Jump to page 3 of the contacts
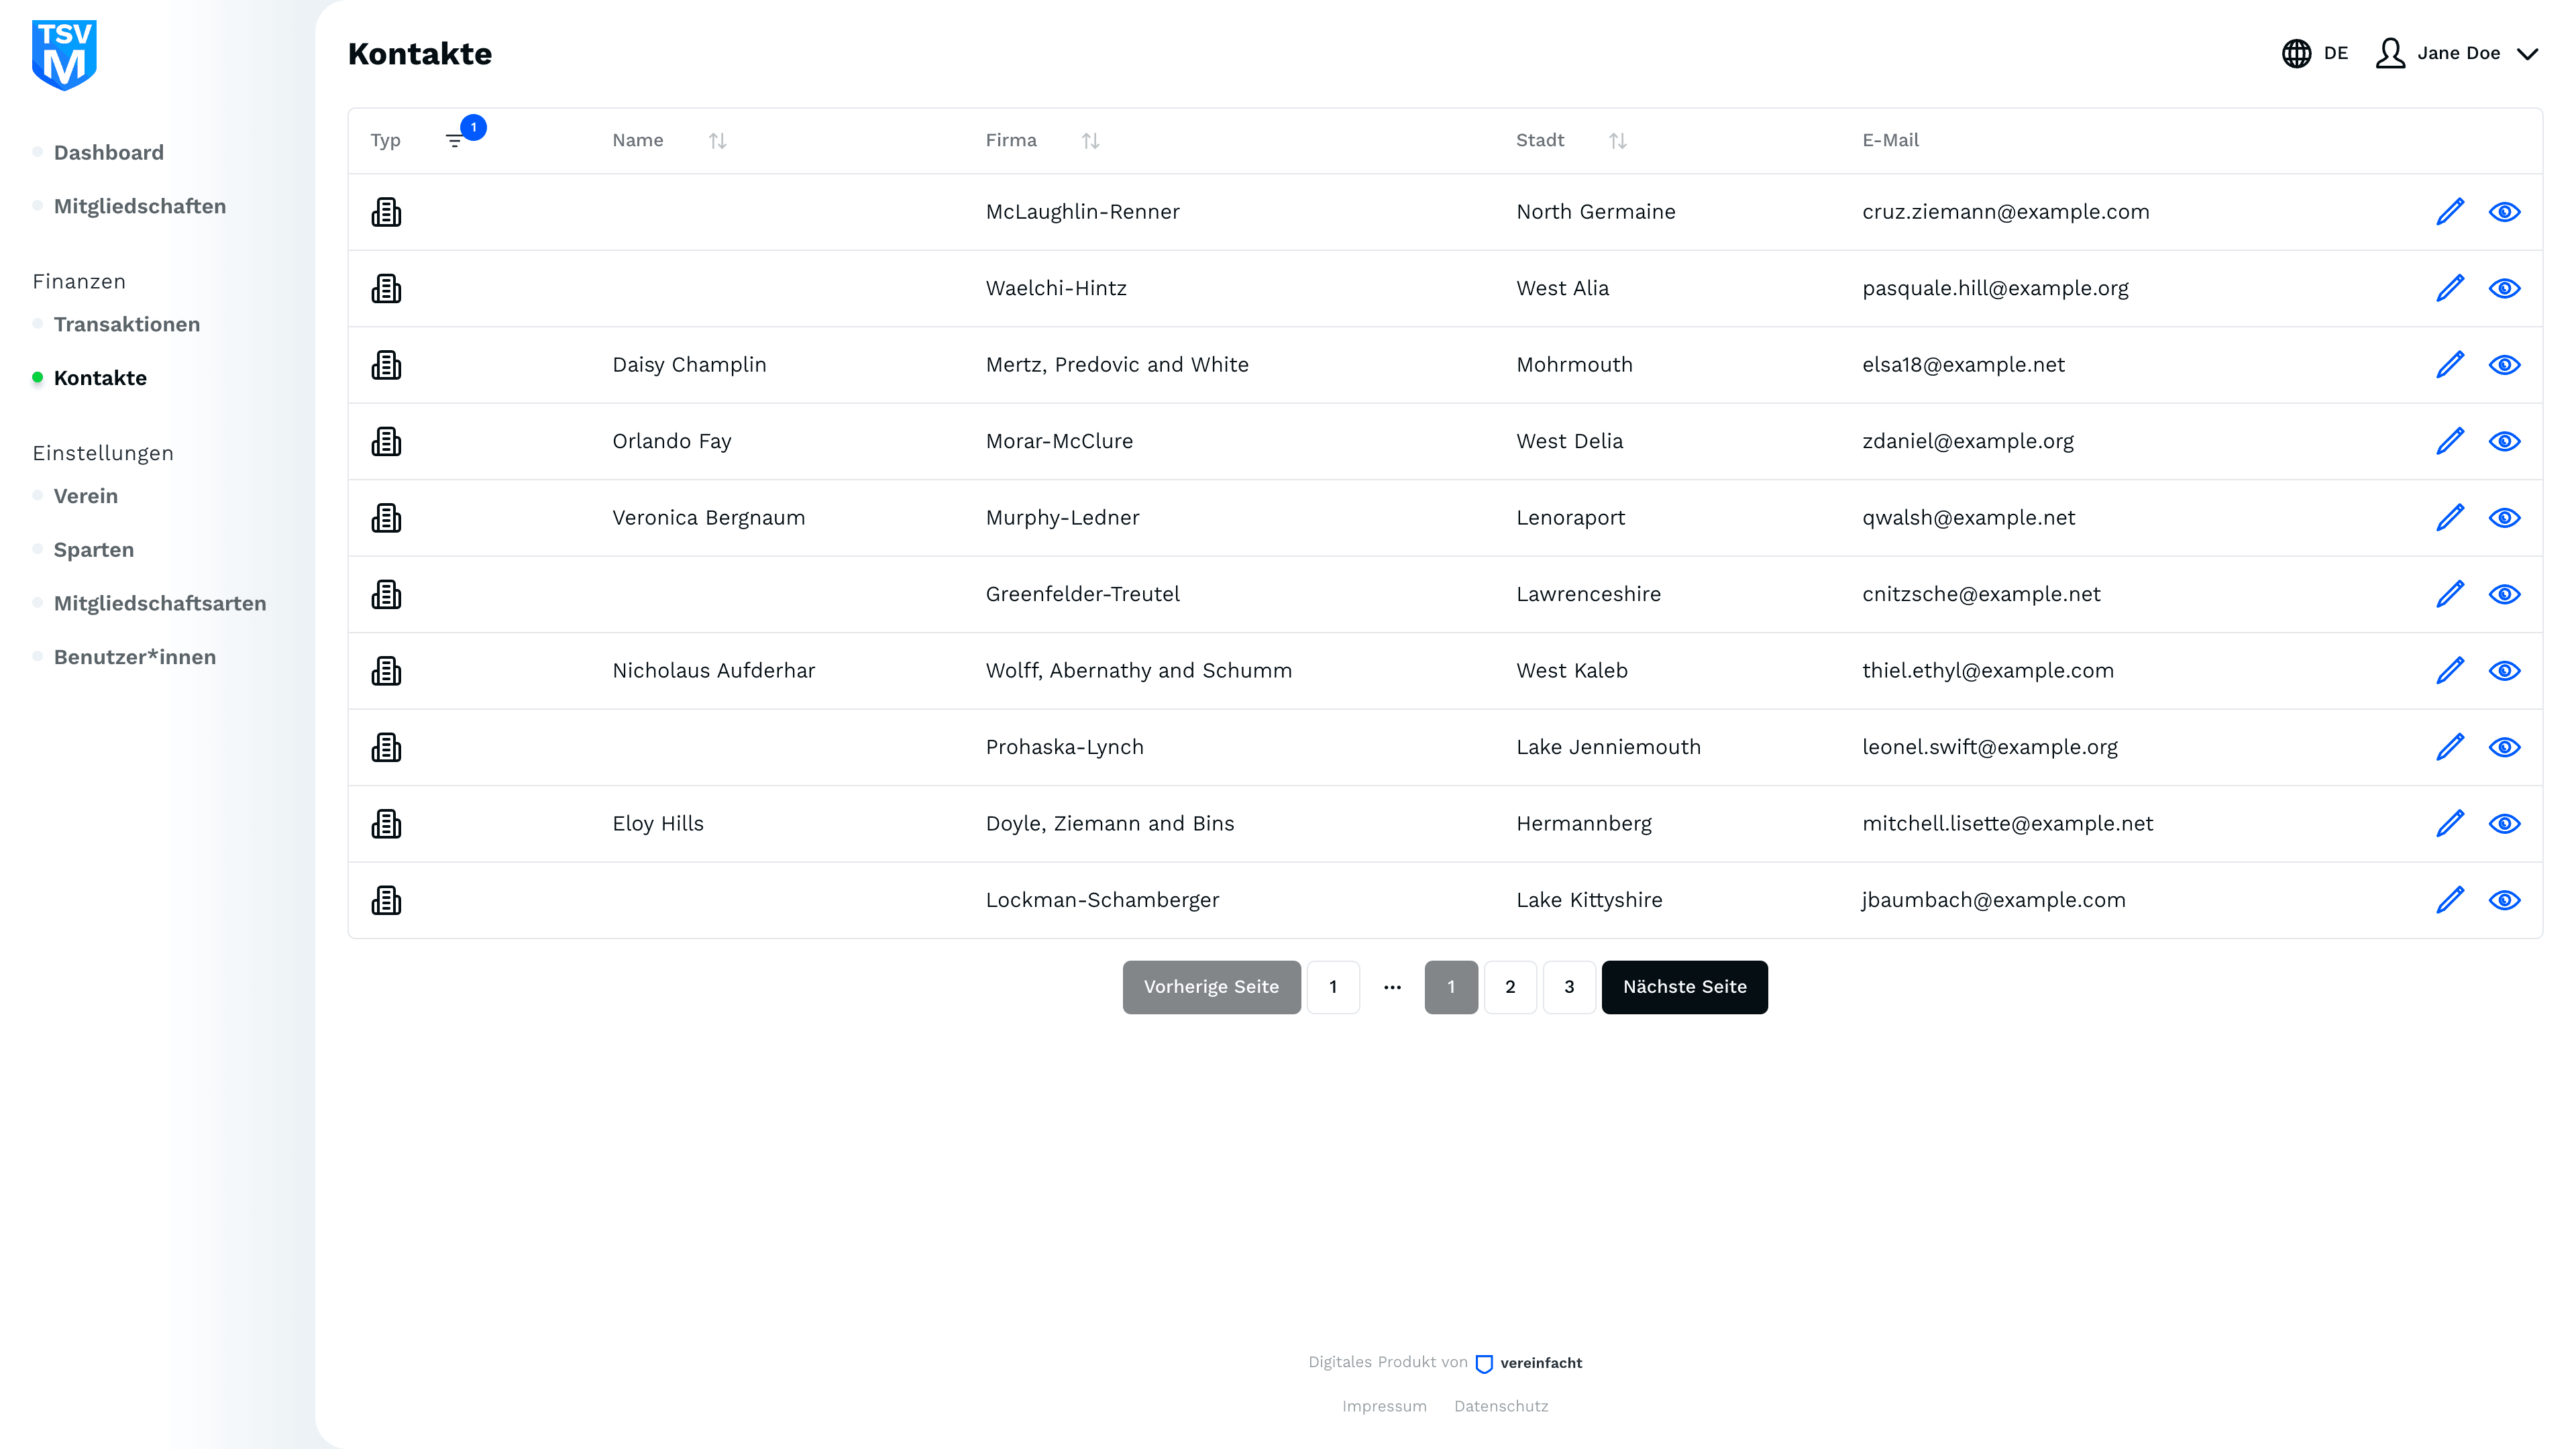The image size is (2576, 1449). click(x=1569, y=987)
